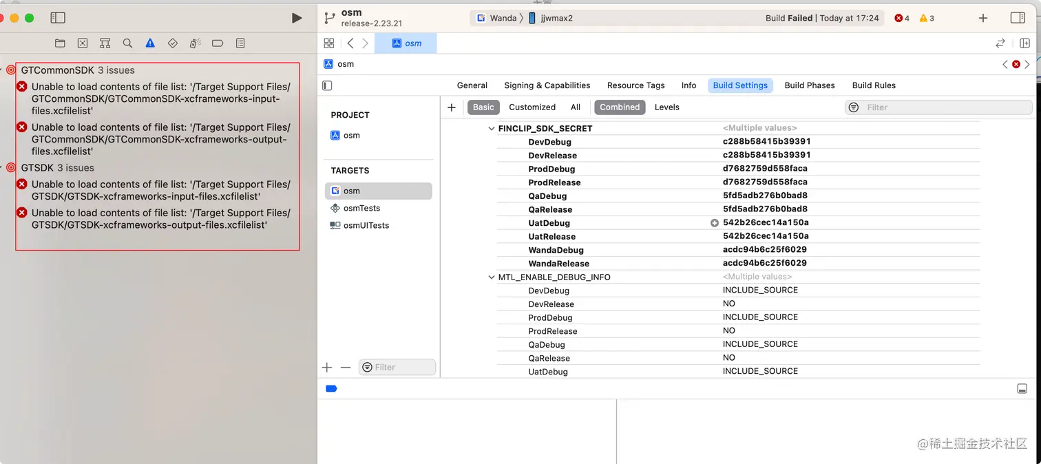
Task: Select the Basic settings filter
Action: 483,107
